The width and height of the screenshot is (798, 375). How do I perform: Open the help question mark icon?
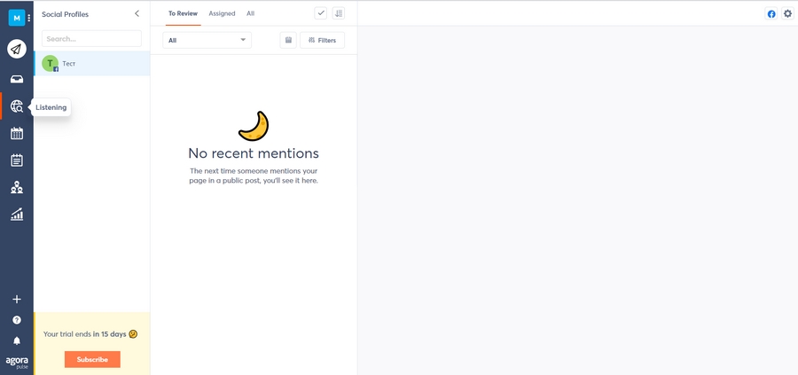point(17,320)
